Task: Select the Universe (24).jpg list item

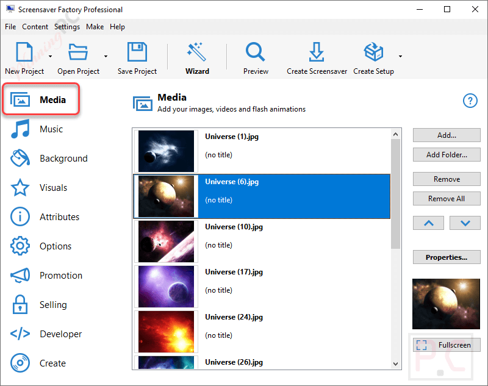Action: click(x=262, y=332)
